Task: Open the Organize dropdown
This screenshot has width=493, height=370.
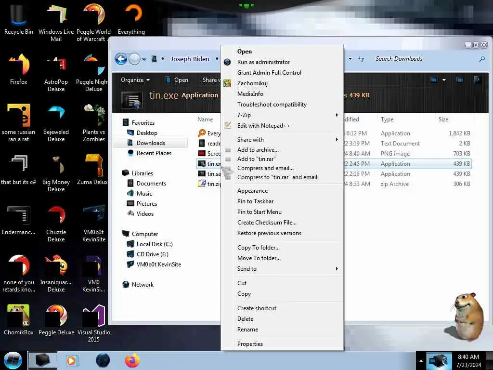Action: [135, 80]
